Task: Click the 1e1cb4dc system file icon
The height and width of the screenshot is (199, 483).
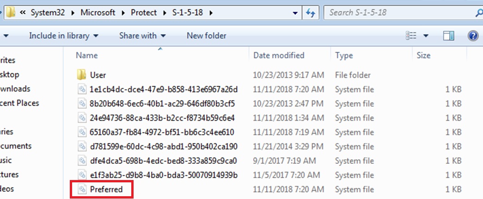Action: [82, 89]
